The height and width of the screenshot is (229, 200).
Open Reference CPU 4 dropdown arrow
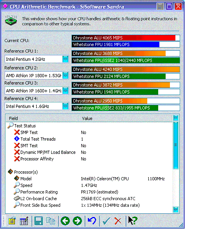click(x=65, y=107)
